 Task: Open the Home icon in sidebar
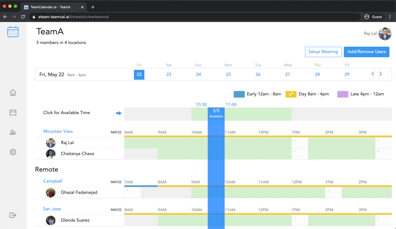click(13, 93)
